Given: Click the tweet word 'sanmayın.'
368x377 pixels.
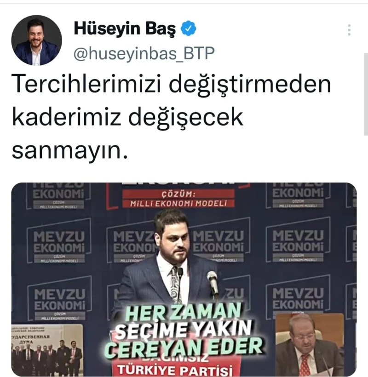Looking at the screenshot, I should (69, 151).
